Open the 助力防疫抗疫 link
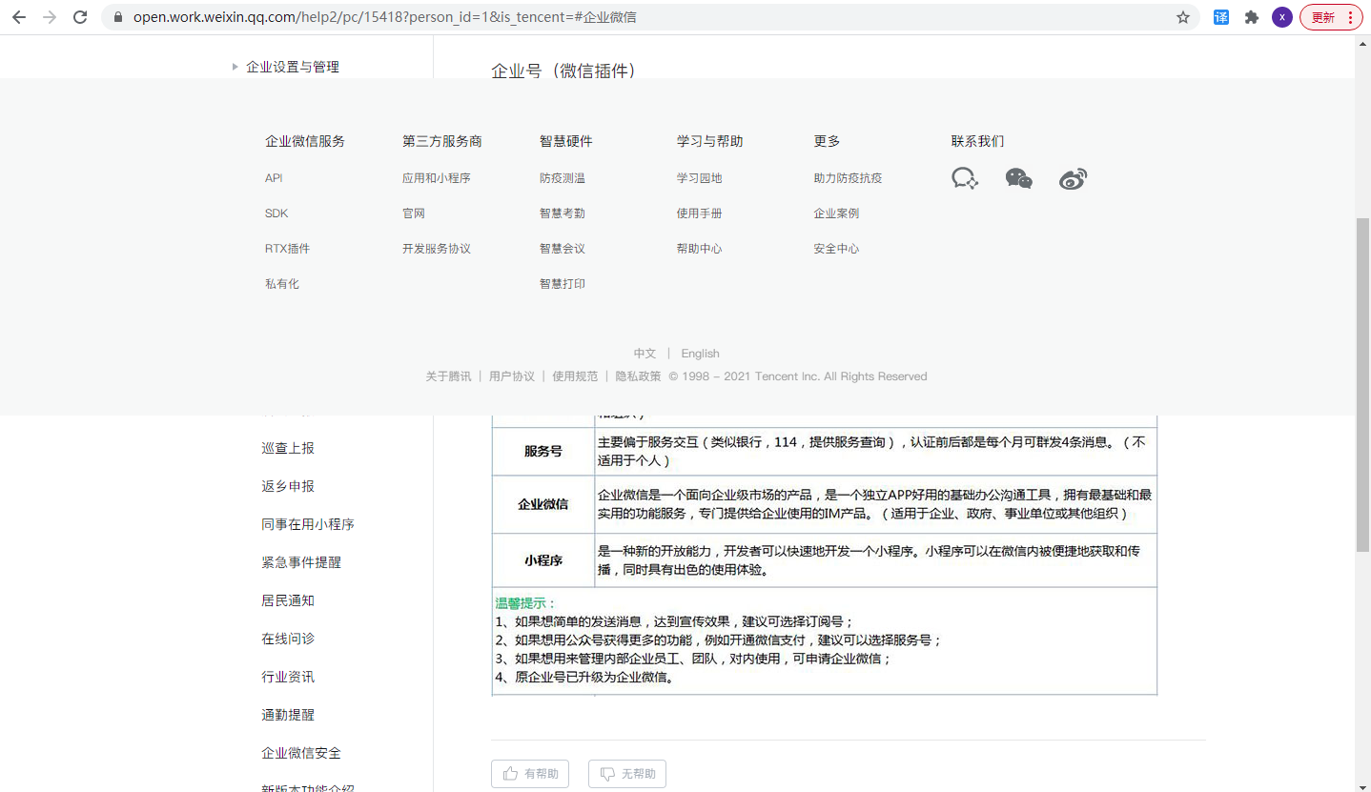This screenshot has width=1371, height=792. [849, 178]
